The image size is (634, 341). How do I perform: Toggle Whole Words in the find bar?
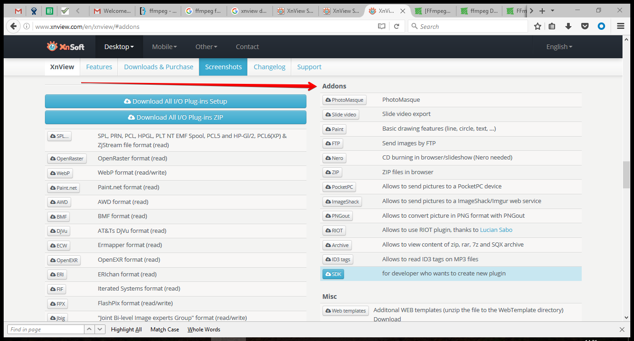[204, 330]
